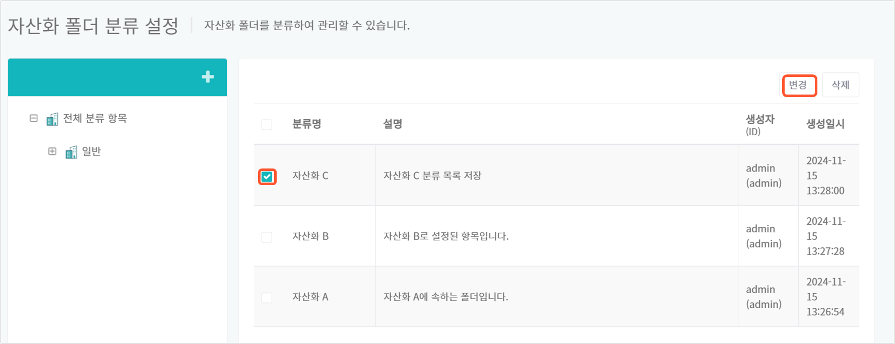The image size is (895, 344).
Task: Click the 생성일시 column header
Action: [x=825, y=124]
